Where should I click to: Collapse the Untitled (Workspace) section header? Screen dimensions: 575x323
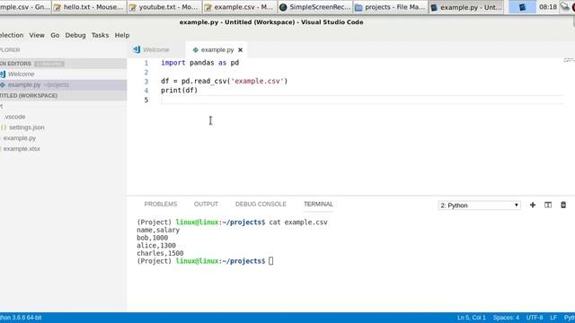pos(63,96)
